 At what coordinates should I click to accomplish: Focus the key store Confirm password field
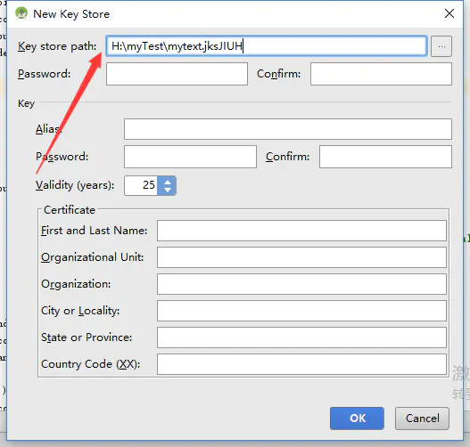coord(381,74)
